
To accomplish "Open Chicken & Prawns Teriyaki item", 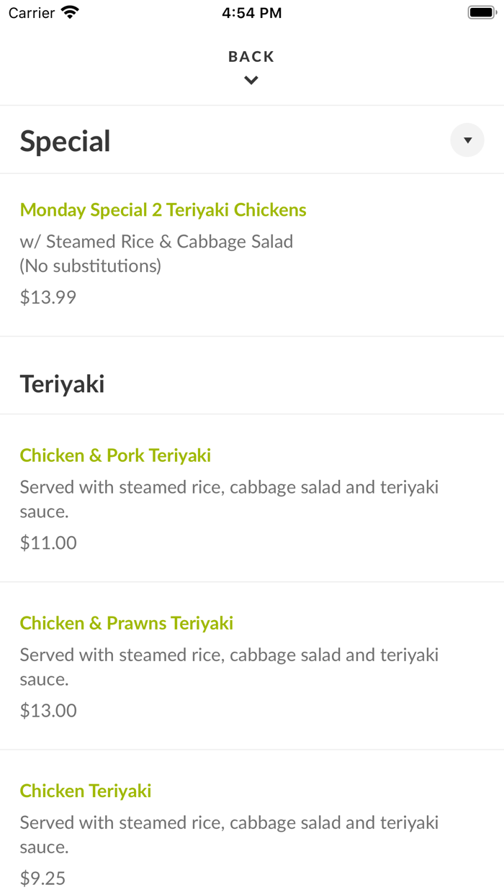I will 127,623.
